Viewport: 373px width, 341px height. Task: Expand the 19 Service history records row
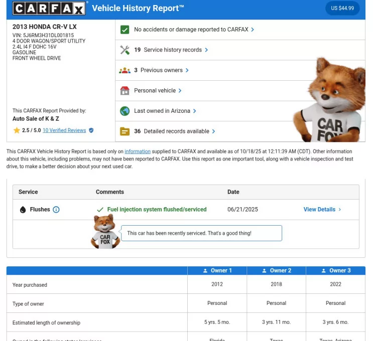[171, 50]
